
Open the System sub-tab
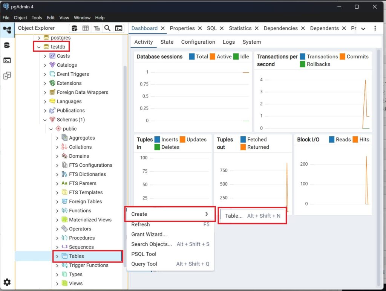point(251,42)
